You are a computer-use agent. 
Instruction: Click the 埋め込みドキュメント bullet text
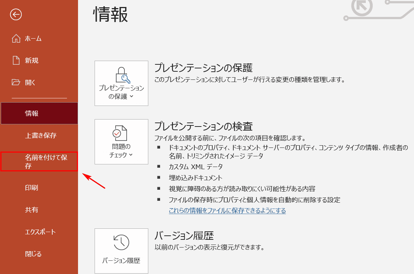point(196,178)
